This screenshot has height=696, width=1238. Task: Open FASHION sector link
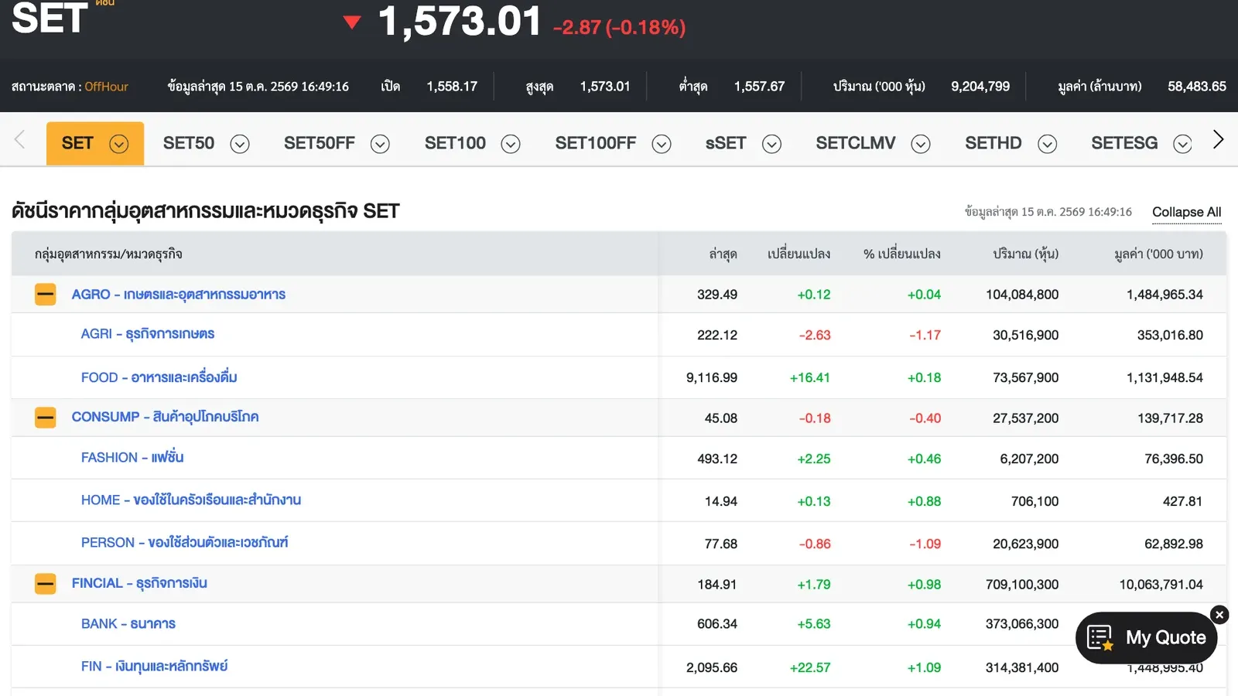click(132, 458)
